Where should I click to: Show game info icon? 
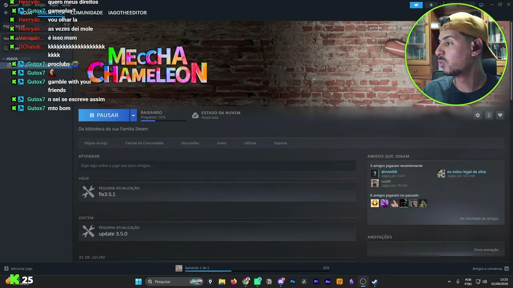(x=489, y=115)
